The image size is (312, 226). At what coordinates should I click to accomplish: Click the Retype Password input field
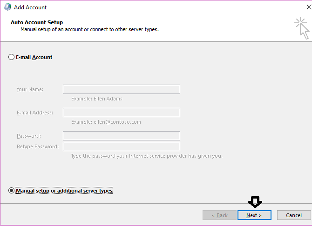click(122, 146)
